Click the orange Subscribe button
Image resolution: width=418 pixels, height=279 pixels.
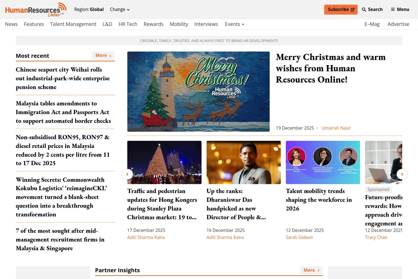coord(341,10)
